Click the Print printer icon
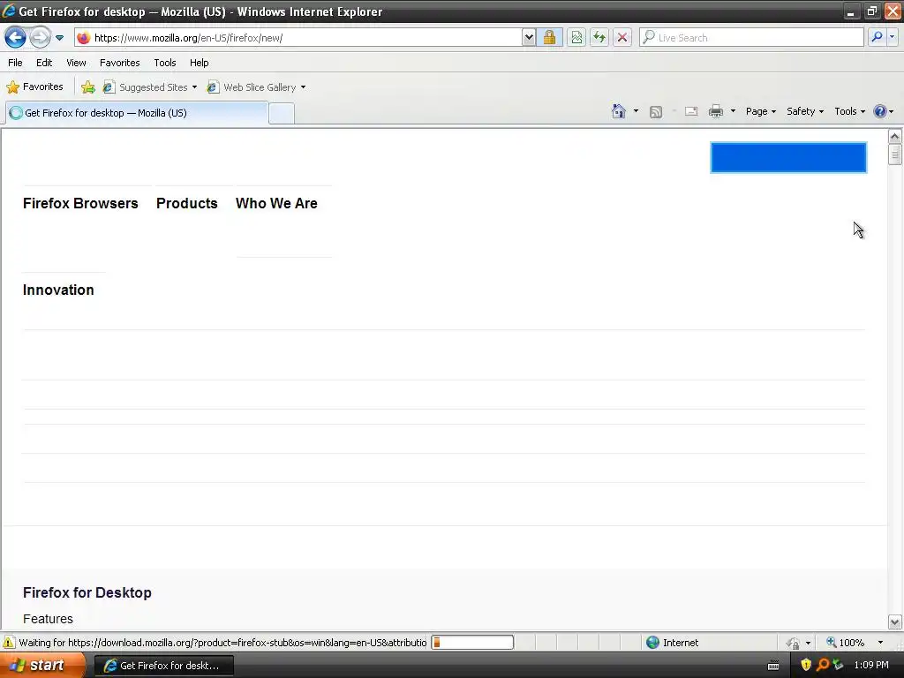 click(x=715, y=111)
